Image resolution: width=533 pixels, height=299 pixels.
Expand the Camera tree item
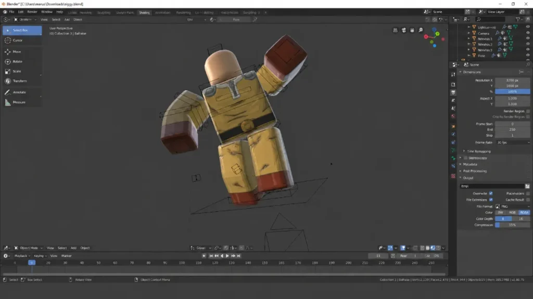pos(469,33)
